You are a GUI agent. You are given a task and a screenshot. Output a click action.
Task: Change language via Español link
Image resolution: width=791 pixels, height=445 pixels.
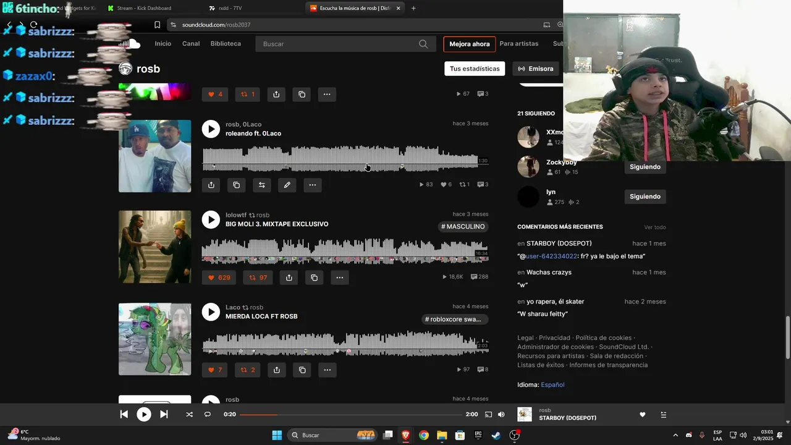pos(552,384)
